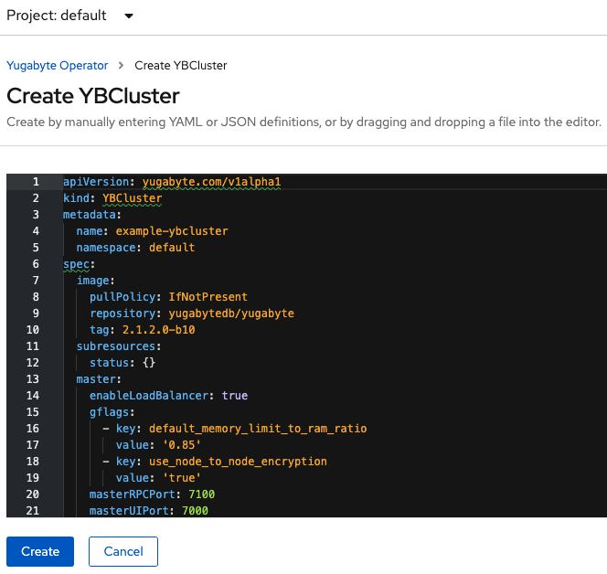Click the tag: 2.1.2.0-b10 line

point(142,330)
